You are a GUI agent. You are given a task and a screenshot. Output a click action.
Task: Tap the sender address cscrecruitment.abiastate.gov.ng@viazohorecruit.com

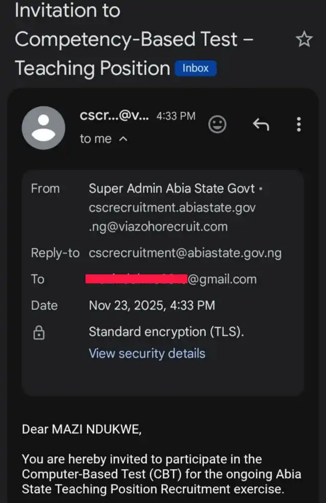click(172, 217)
